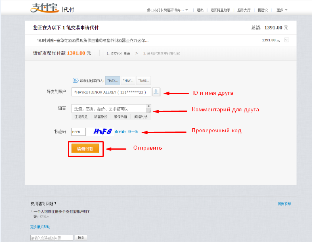Click the 提建议 link
This screenshot has width=312, height=242.
tap(263, 10)
